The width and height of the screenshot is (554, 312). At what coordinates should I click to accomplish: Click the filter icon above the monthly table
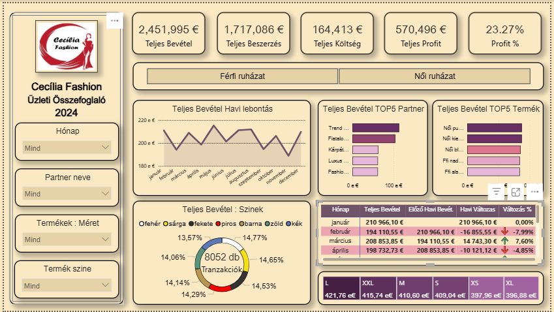point(497,192)
